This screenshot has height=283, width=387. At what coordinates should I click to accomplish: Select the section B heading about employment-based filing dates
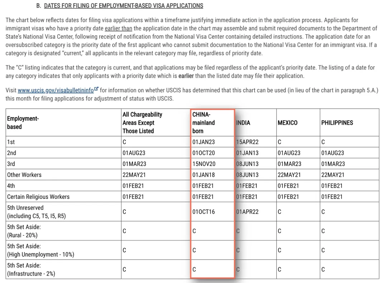click(x=123, y=6)
